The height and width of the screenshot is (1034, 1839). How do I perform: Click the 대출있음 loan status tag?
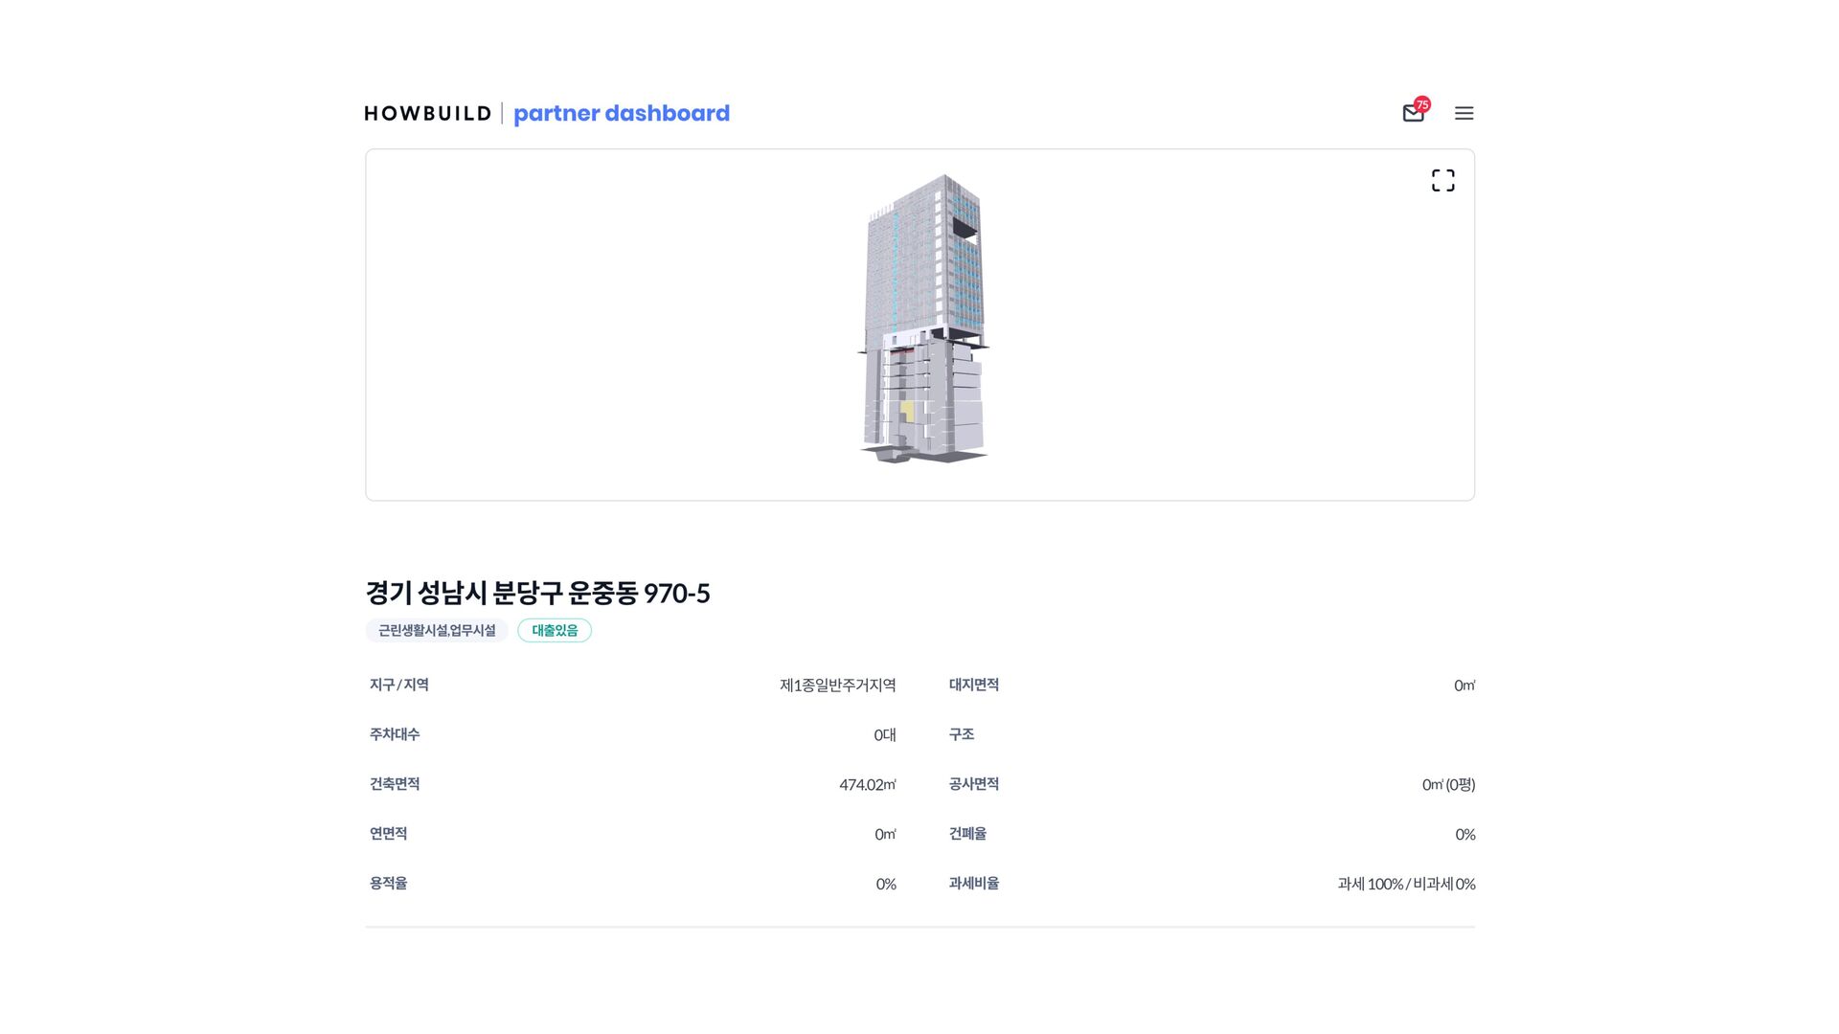(x=555, y=630)
